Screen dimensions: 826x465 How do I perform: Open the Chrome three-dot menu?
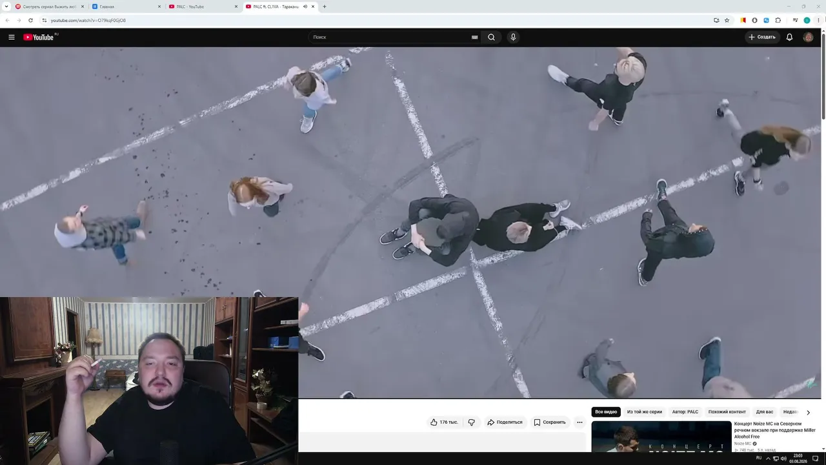(818, 21)
